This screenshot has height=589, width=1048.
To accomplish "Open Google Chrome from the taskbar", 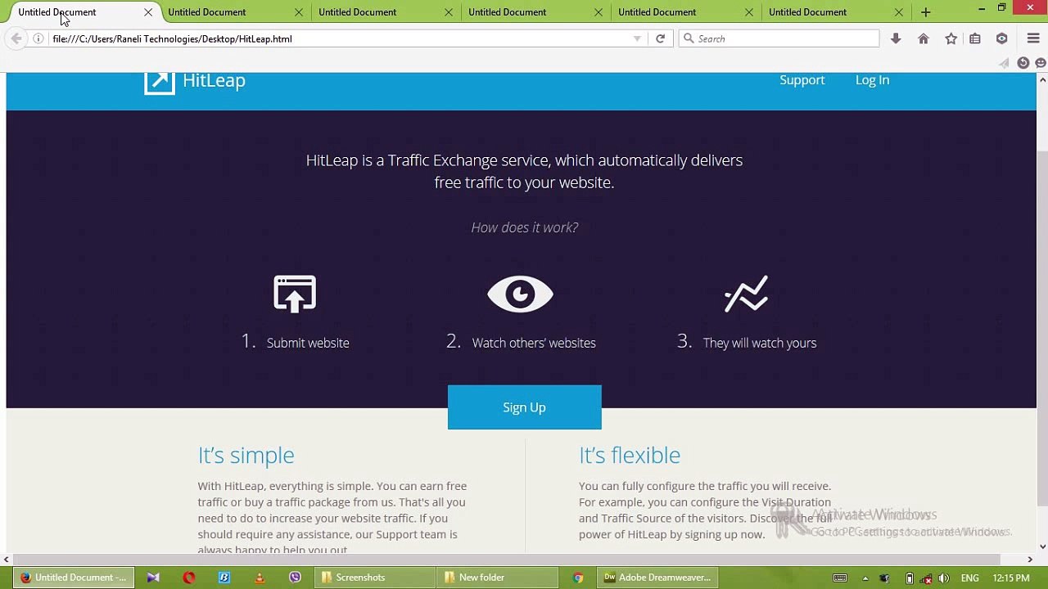I will 578,578.
